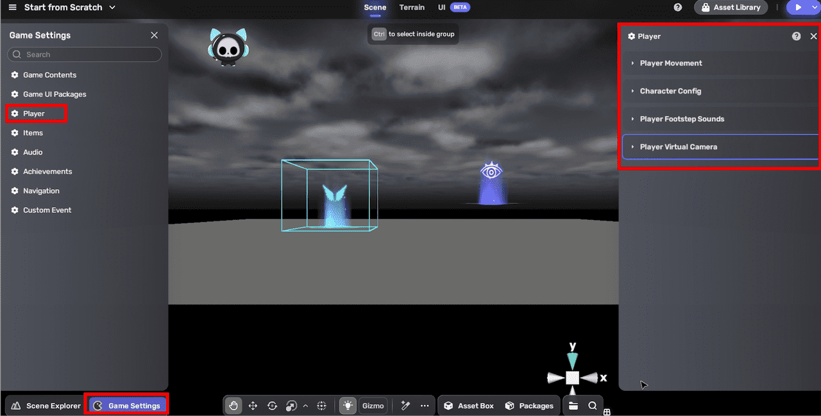Select the scale tool in the toolbar
Viewport: 821px width, 416px height.
pyautogui.click(x=291, y=406)
